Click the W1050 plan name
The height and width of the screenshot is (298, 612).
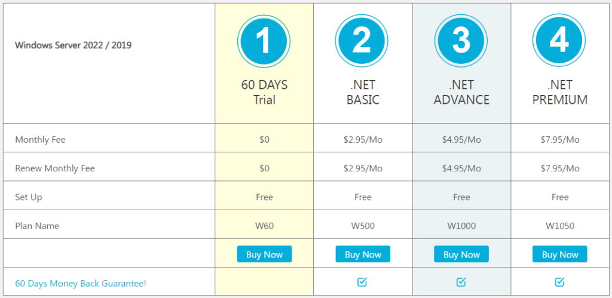tap(559, 226)
